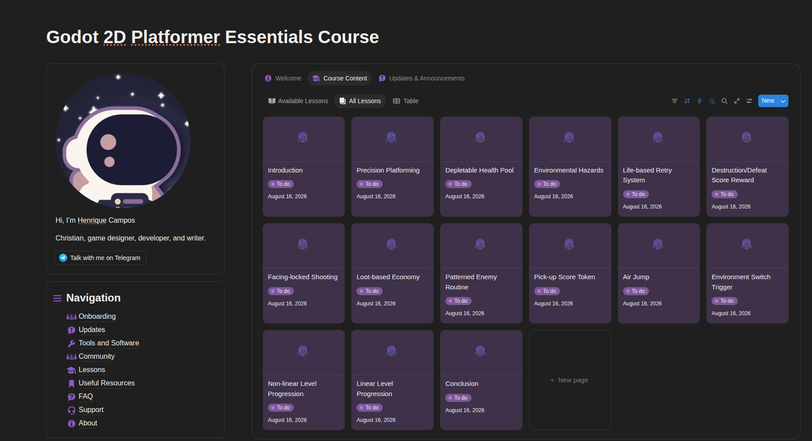Open the Updates navigation link
This screenshot has height=441, width=812.
pos(92,330)
